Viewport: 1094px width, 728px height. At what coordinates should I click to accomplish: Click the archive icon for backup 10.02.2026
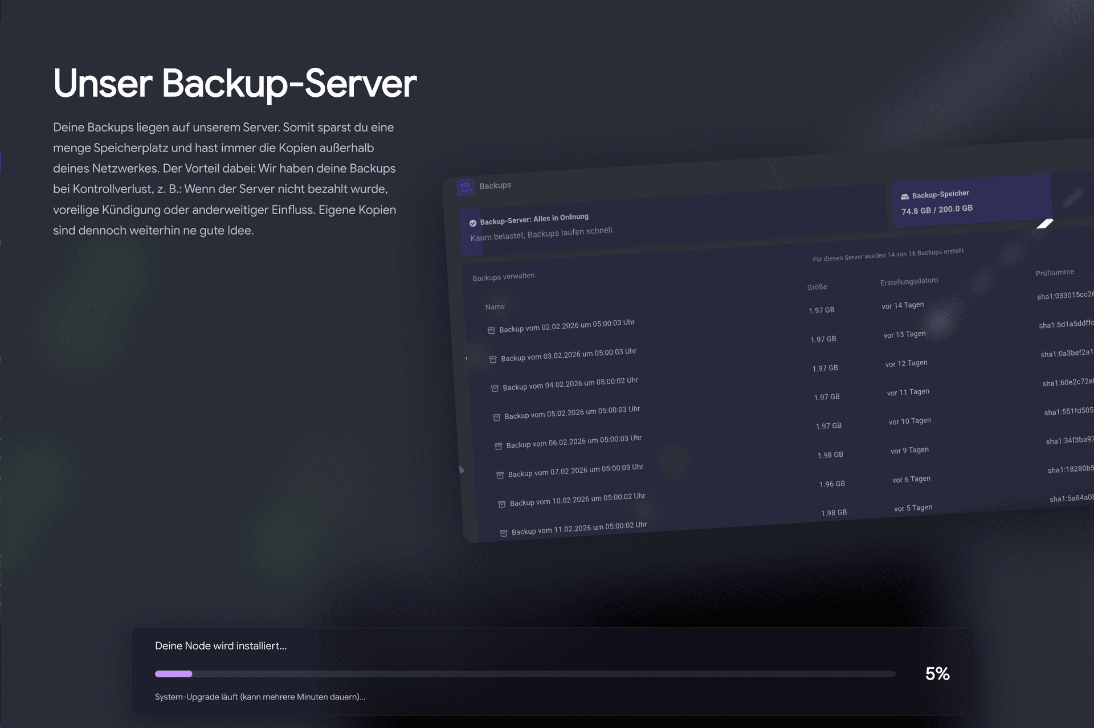coord(501,504)
